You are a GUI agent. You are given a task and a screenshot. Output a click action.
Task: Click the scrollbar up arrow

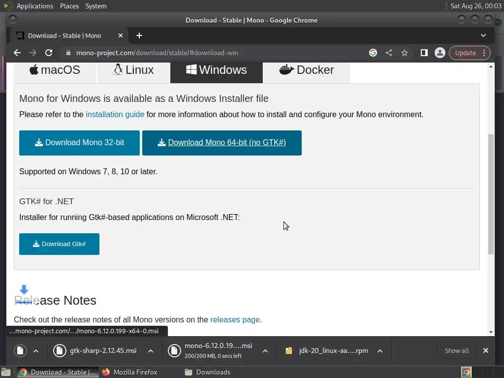click(491, 66)
